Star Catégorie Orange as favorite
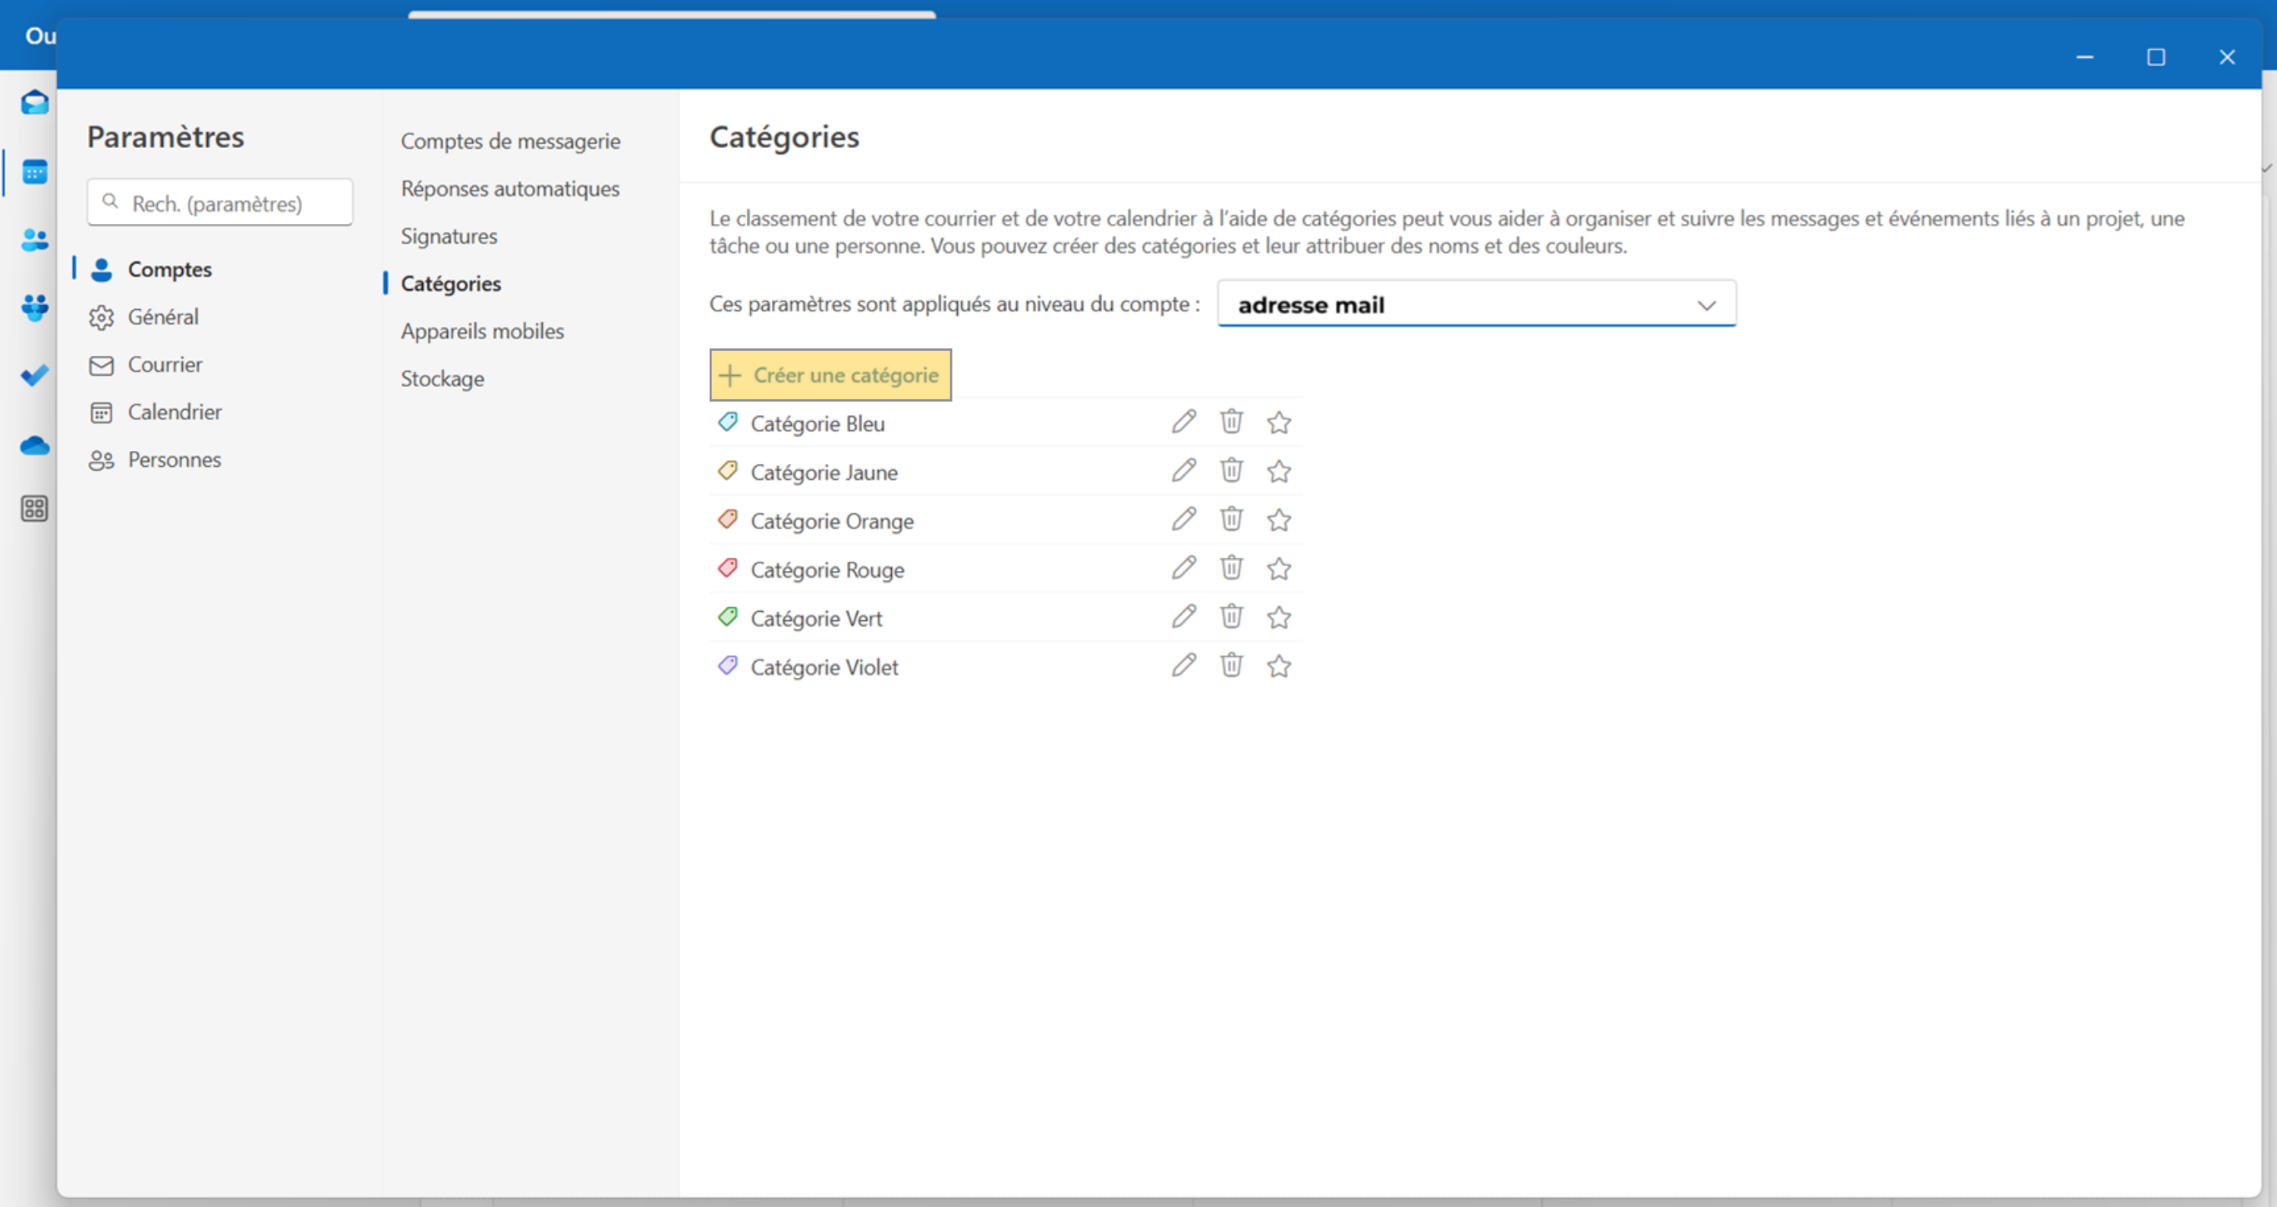The width and height of the screenshot is (2277, 1207). (x=1278, y=520)
